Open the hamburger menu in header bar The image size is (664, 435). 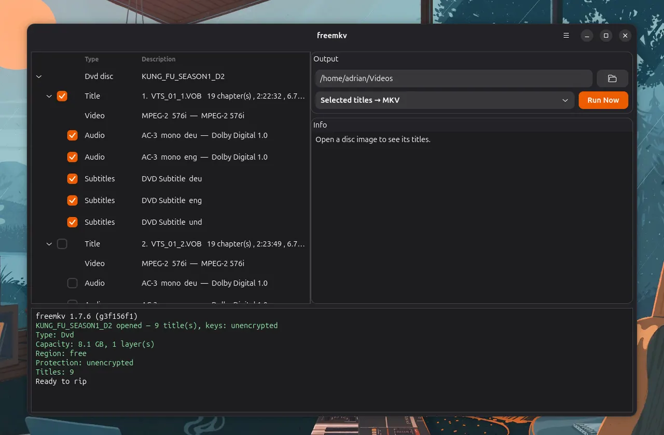[566, 36]
